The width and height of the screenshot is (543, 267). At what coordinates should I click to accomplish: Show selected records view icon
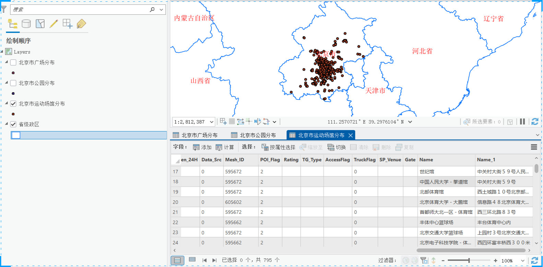point(192,260)
